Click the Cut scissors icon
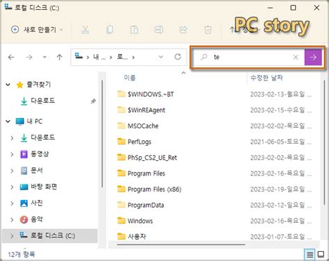The height and width of the screenshot is (261, 329). (x=85, y=30)
